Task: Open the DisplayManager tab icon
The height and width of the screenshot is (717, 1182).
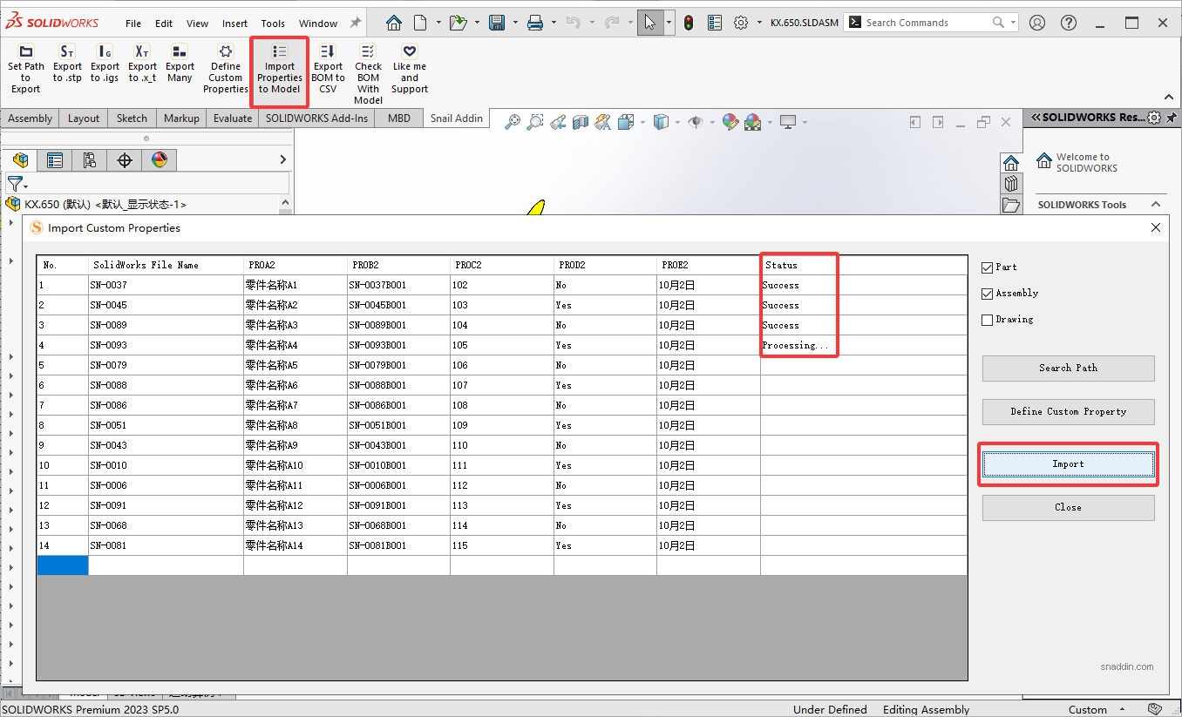Action: tap(159, 160)
